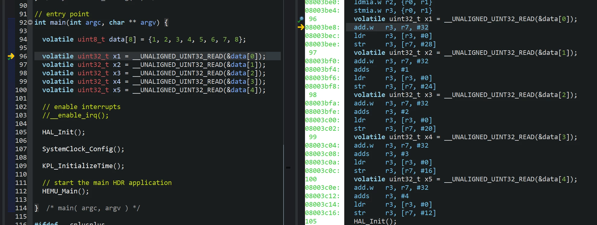This screenshot has width=597, height=225.
Task: Click address 08003c14 in the disassembly
Action: coord(322,205)
